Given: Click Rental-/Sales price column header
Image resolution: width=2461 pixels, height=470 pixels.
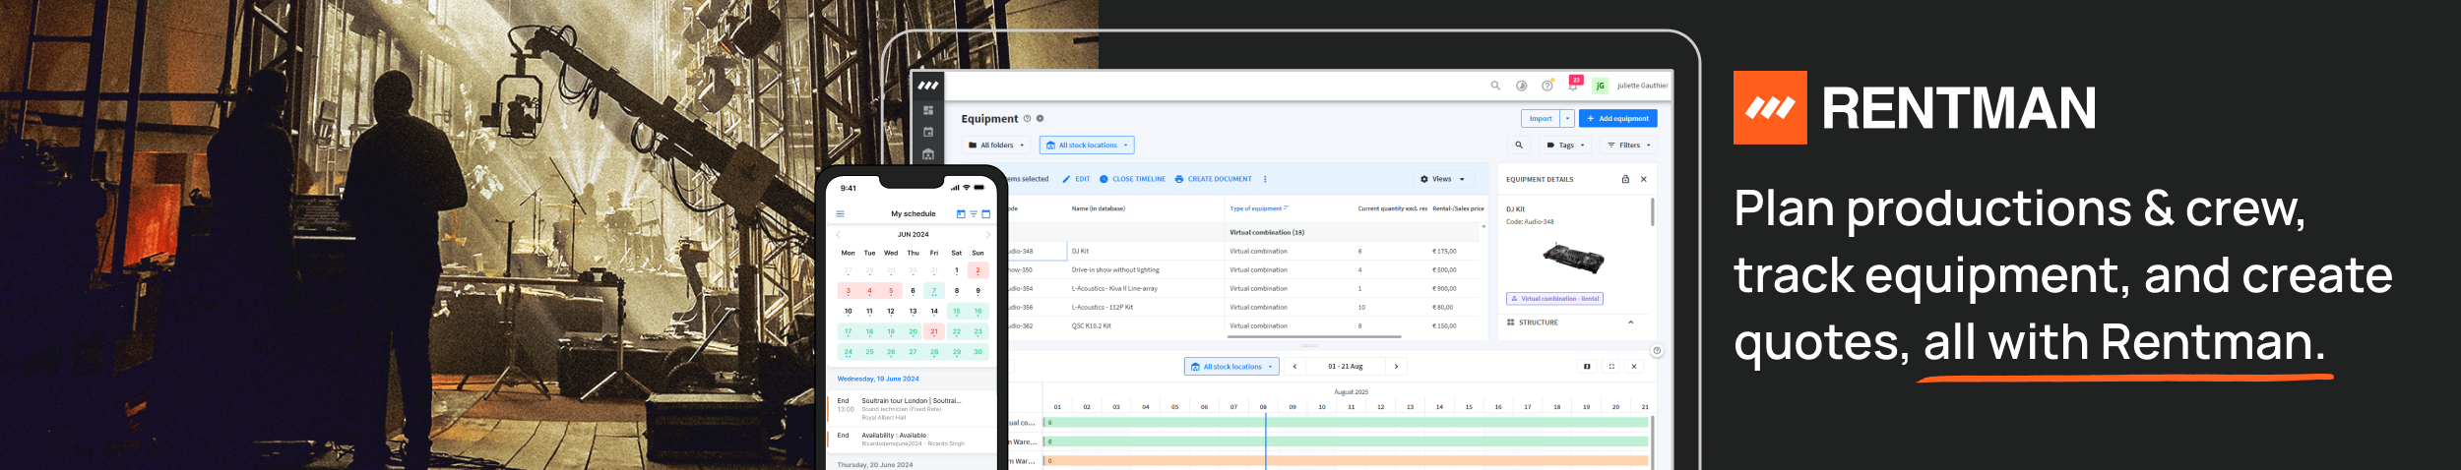Looking at the screenshot, I should click(1458, 208).
